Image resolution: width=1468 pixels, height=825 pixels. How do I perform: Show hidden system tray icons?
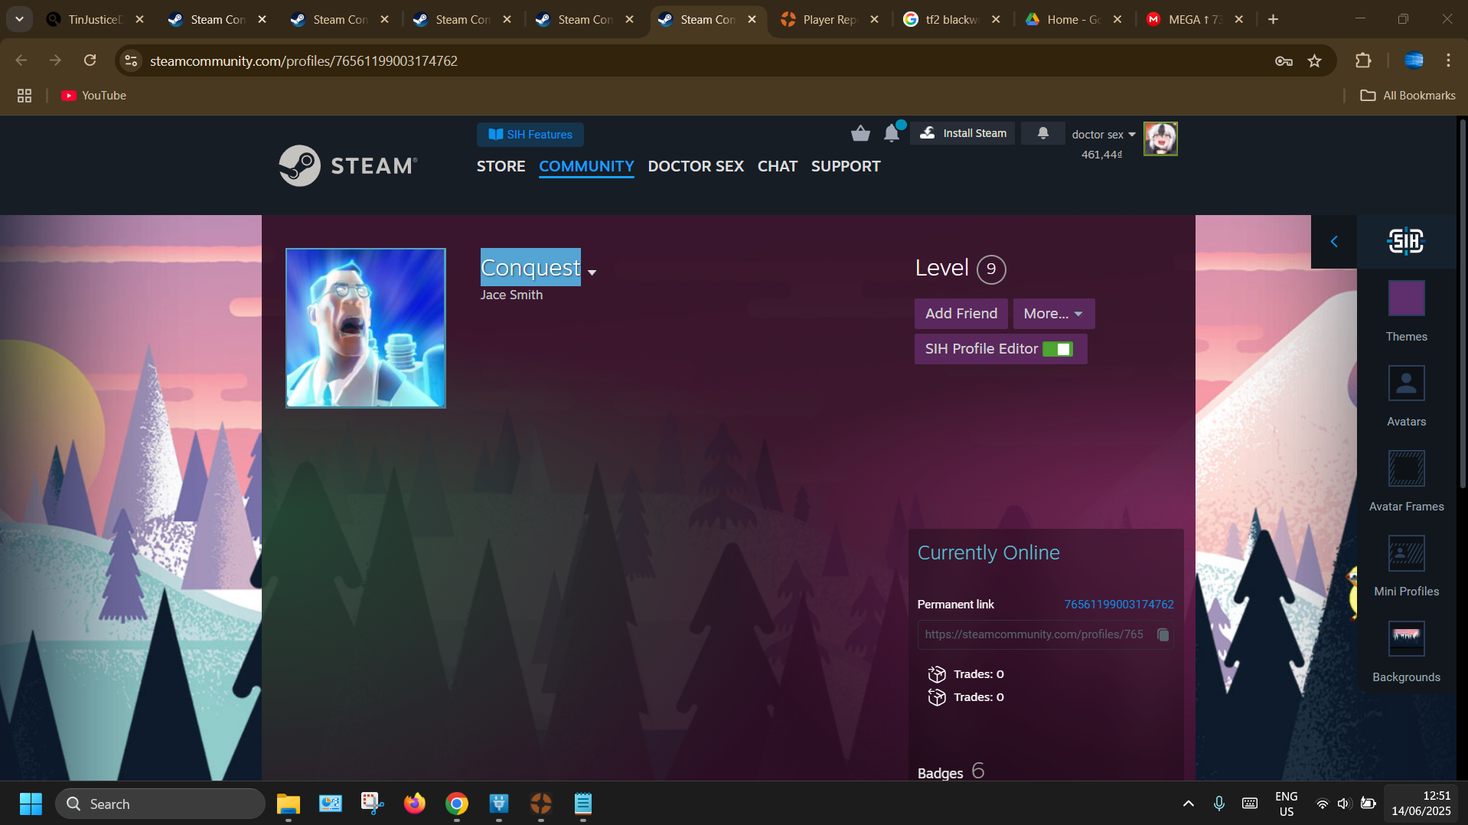click(1188, 804)
